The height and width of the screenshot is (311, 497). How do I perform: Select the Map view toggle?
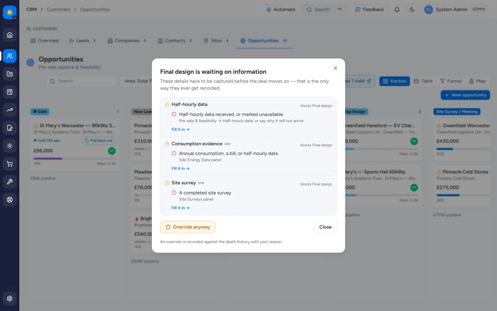pyautogui.click(x=477, y=81)
